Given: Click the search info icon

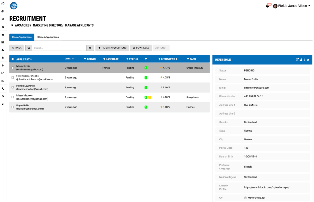Looking at the screenshot, I should pos(90,48).
